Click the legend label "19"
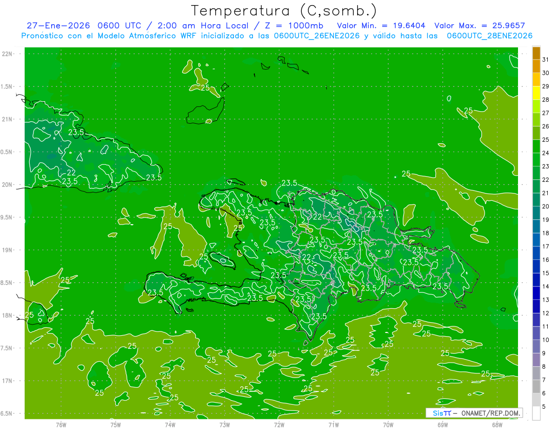558x431 pixels. (x=546, y=220)
